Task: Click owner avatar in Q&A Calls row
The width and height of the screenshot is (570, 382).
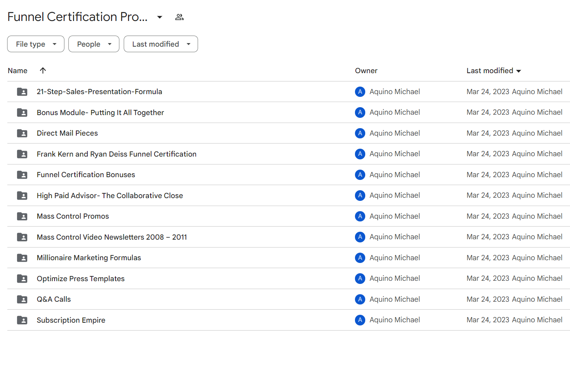Action: pos(360,299)
